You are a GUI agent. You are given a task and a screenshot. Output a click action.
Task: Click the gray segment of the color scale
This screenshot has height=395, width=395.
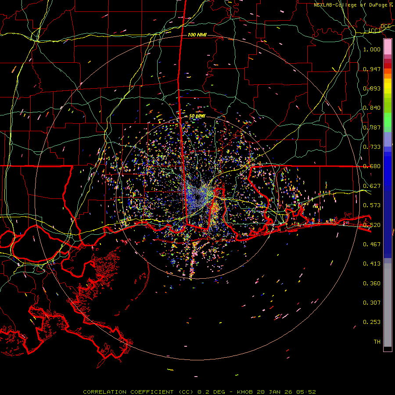pyautogui.click(x=388, y=305)
